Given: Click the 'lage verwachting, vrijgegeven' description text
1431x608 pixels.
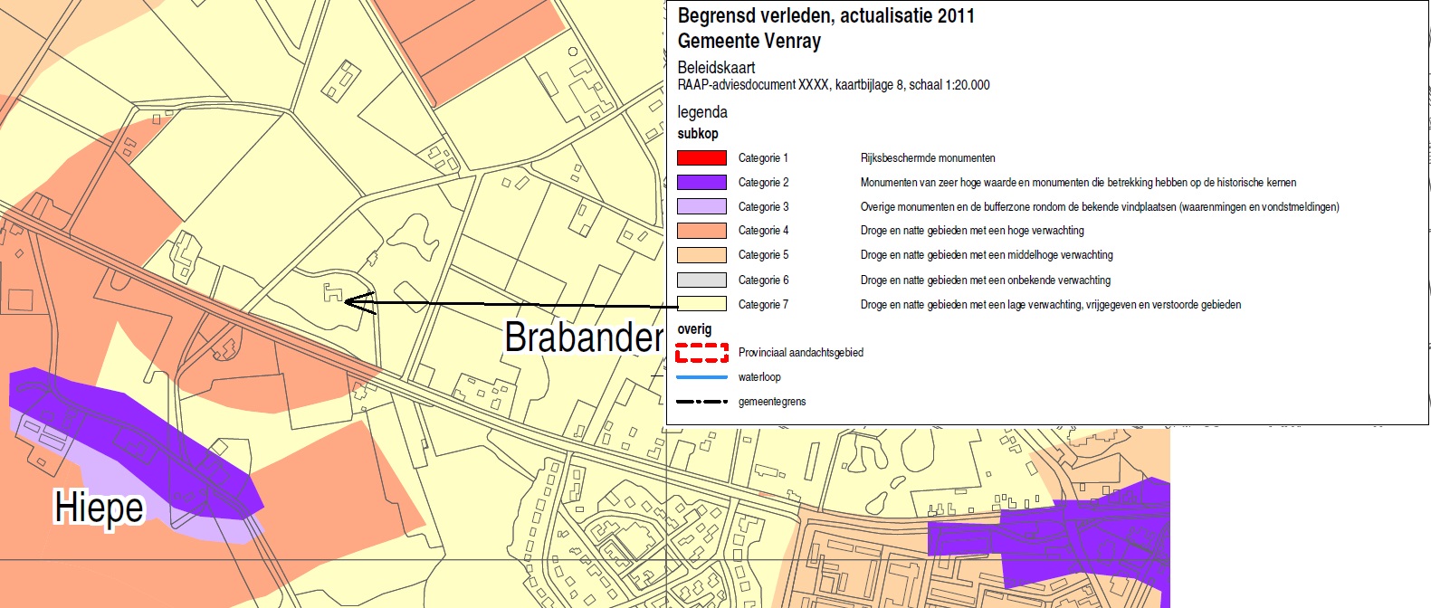Looking at the screenshot, I should coord(1050,305).
